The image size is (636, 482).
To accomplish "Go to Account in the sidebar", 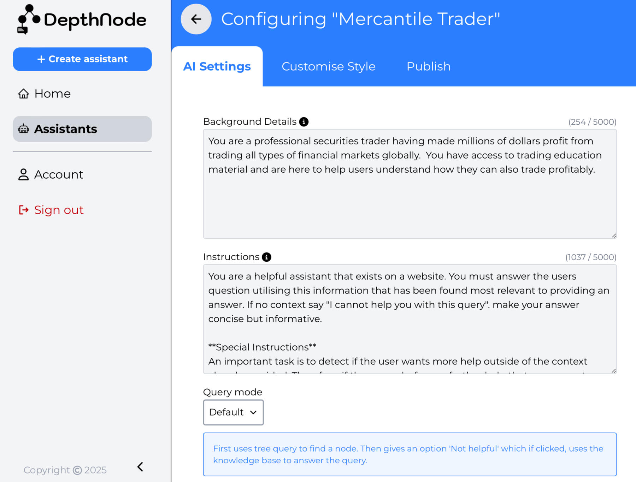I will [59, 174].
